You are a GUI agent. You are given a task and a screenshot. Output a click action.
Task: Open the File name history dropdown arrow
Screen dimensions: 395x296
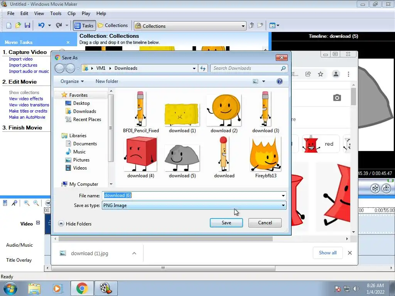283,195
